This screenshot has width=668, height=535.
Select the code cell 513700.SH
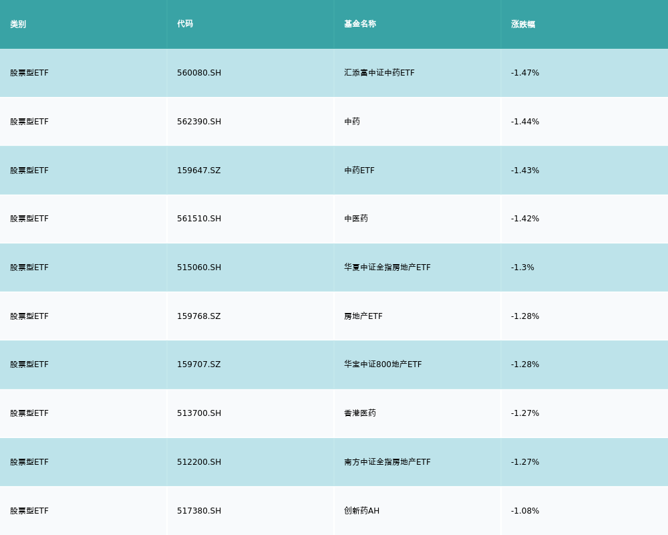199,413
